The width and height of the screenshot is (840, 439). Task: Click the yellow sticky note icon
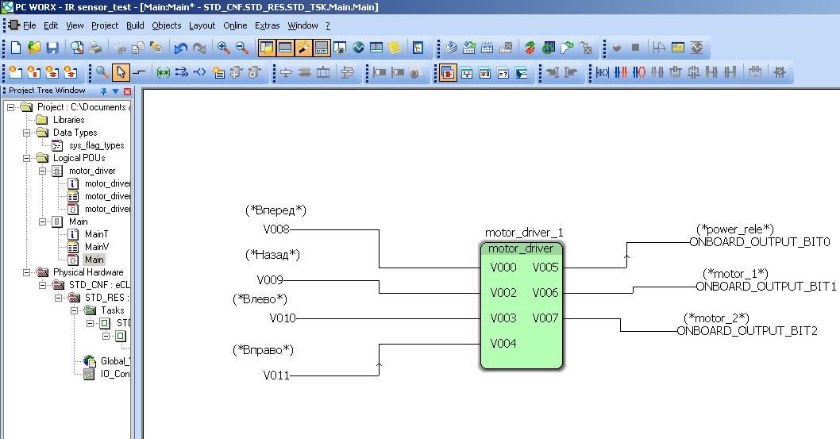(x=395, y=48)
